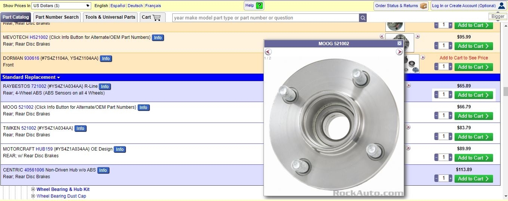
Task: Add MEVOTECH H521002 to cart
Action: [x=474, y=46]
